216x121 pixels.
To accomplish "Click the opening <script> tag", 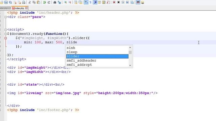I will (16, 30).
